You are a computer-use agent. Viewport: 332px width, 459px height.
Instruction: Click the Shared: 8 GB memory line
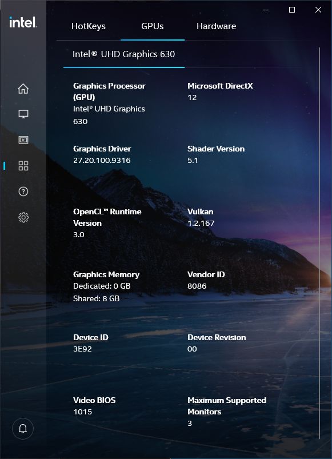point(96,298)
